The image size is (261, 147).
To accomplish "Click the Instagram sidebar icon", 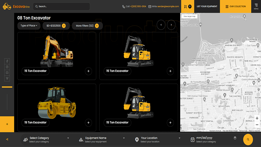I will point(7,67).
